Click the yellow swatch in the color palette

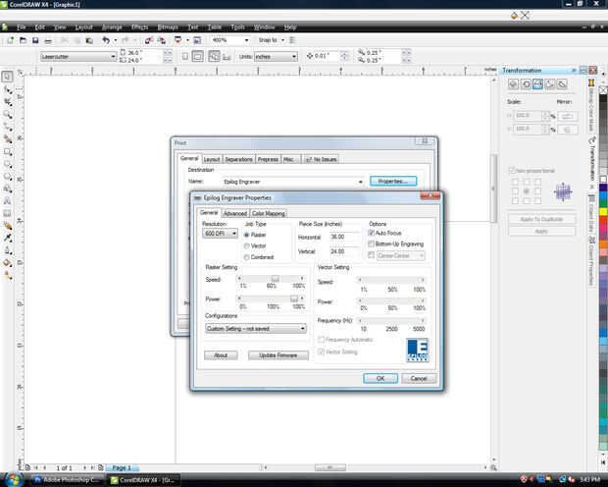click(603, 212)
